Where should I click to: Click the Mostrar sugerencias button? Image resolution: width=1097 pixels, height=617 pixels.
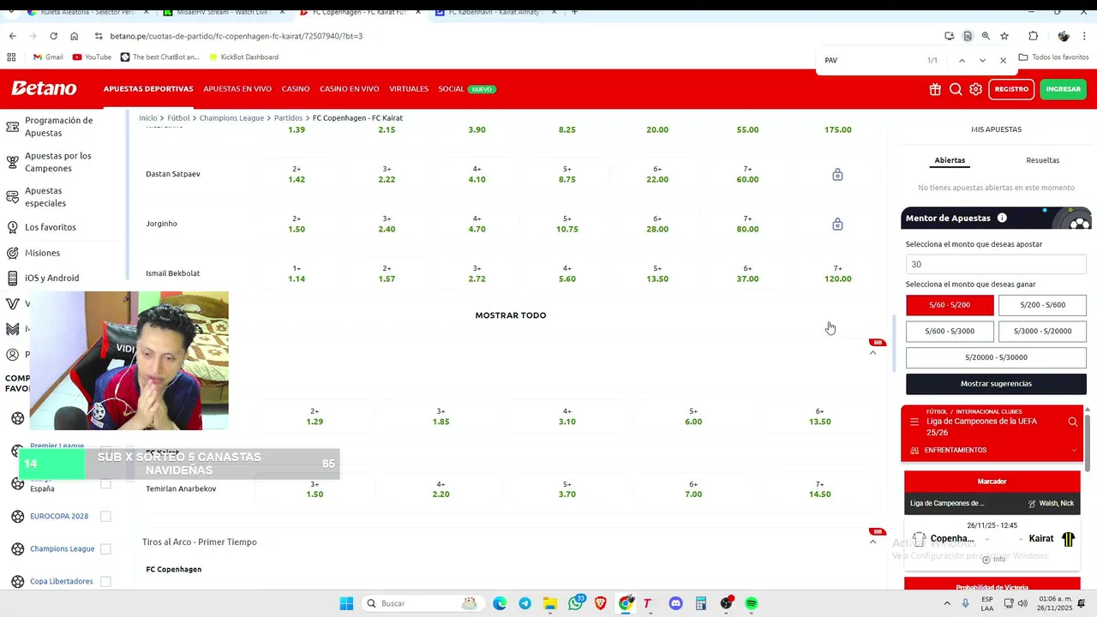[996, 384]
